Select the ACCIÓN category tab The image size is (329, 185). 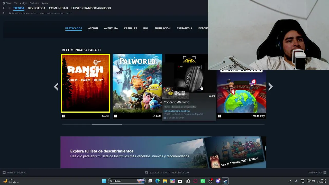click(x=93, y=28)
